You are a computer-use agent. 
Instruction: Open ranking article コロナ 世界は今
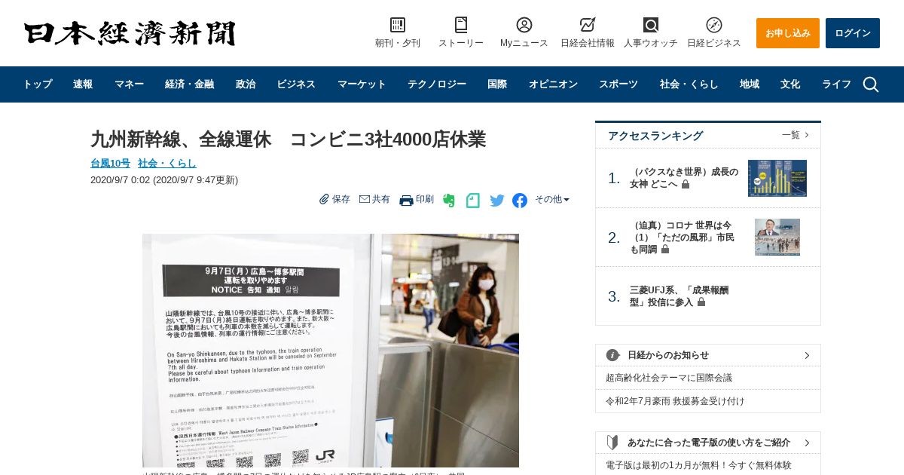[683, 237]
